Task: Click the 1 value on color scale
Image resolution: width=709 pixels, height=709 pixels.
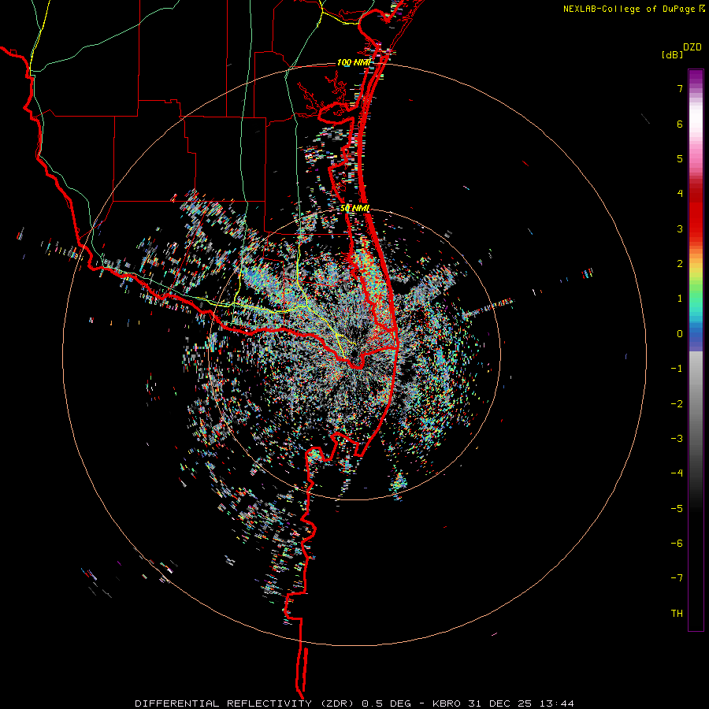Action: pos(680,299)
